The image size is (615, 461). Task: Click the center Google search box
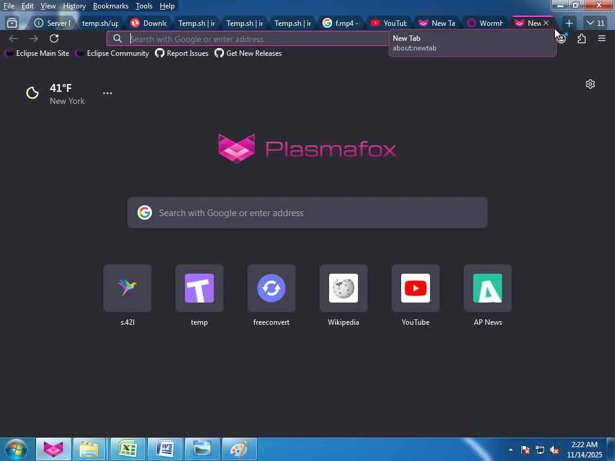pos(307,212)
